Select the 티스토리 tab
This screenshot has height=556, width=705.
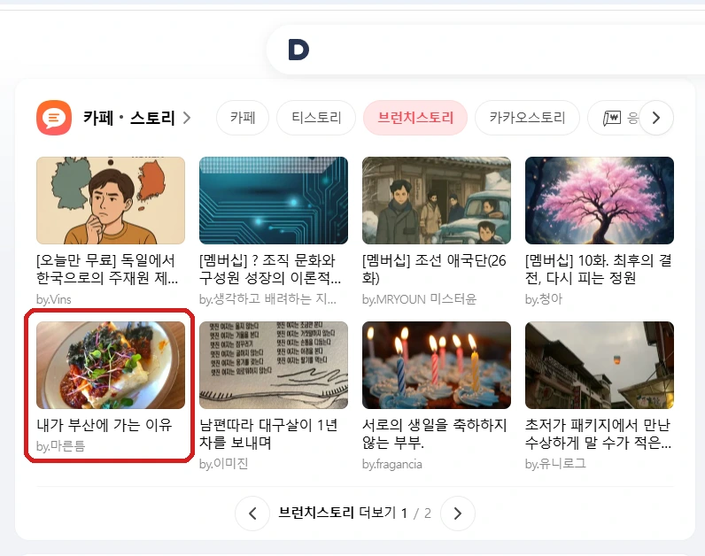[316, 118]
